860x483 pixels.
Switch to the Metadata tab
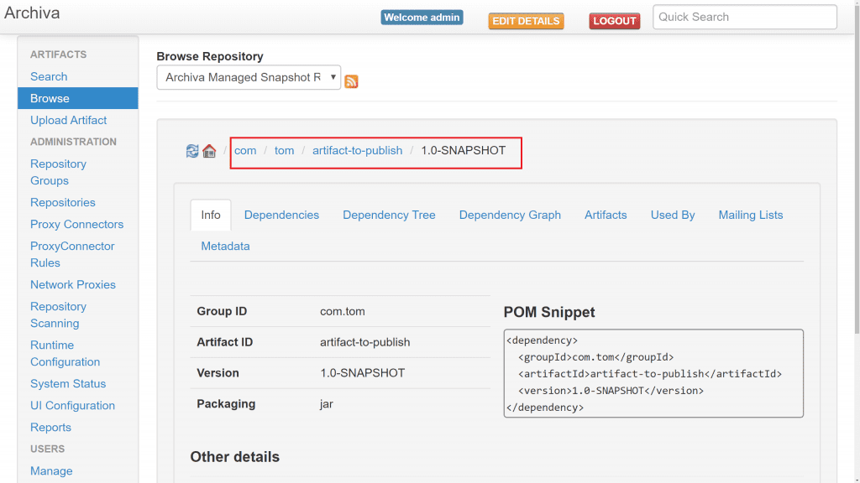[x=225, y=246]
